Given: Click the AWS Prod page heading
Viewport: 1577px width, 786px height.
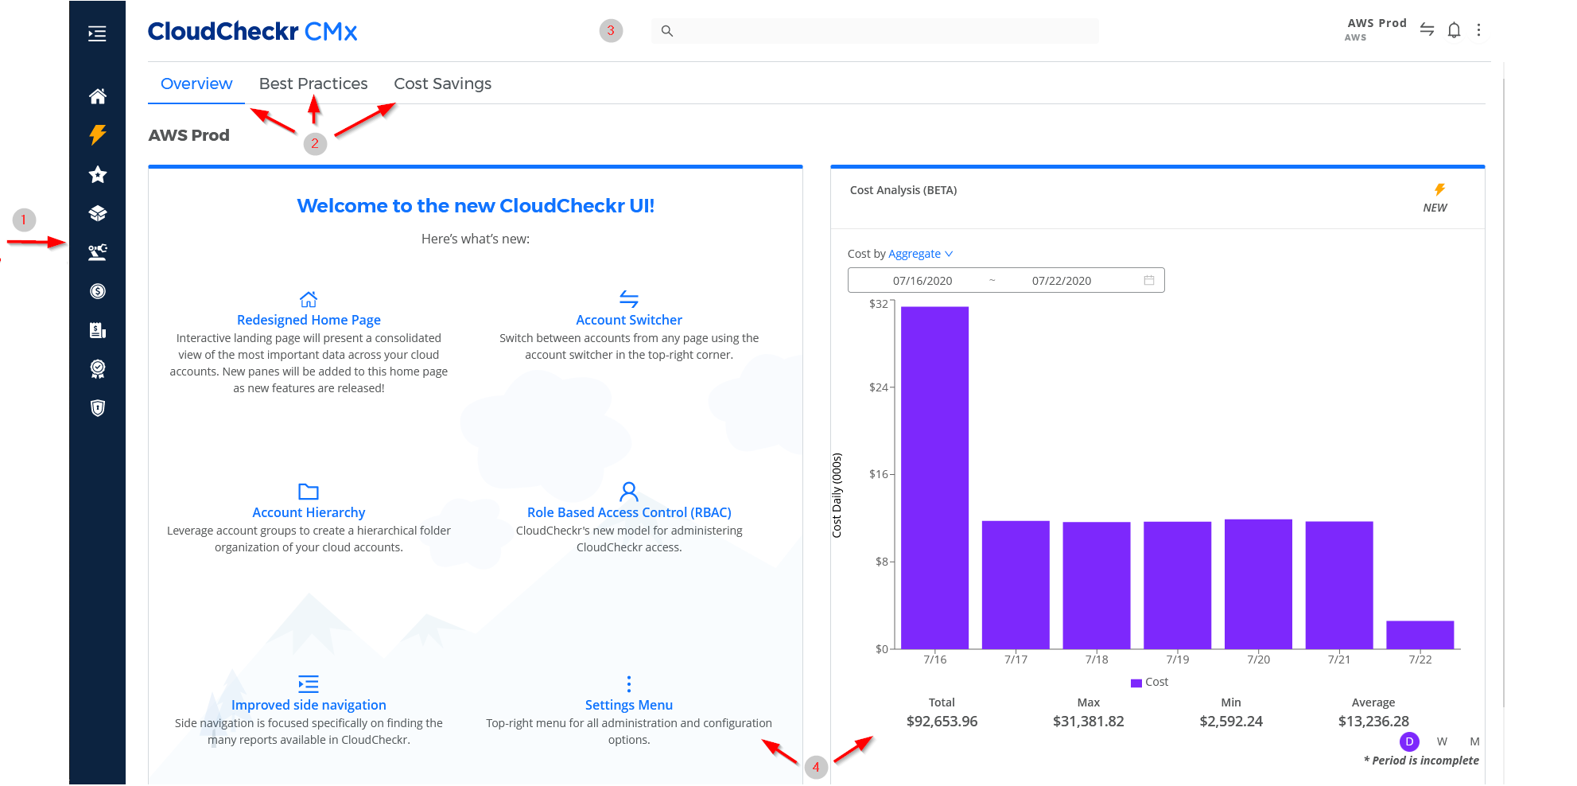Looking at the screenshot, I should [x=189, y=135].
